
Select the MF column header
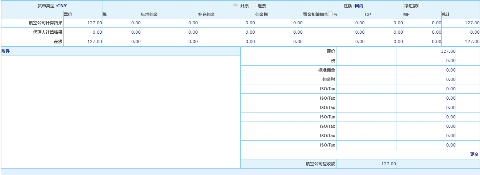tap(406, 15)
